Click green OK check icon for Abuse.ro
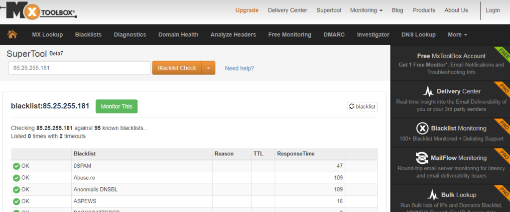This screenshot has height=212, width=510. [16, 178]
